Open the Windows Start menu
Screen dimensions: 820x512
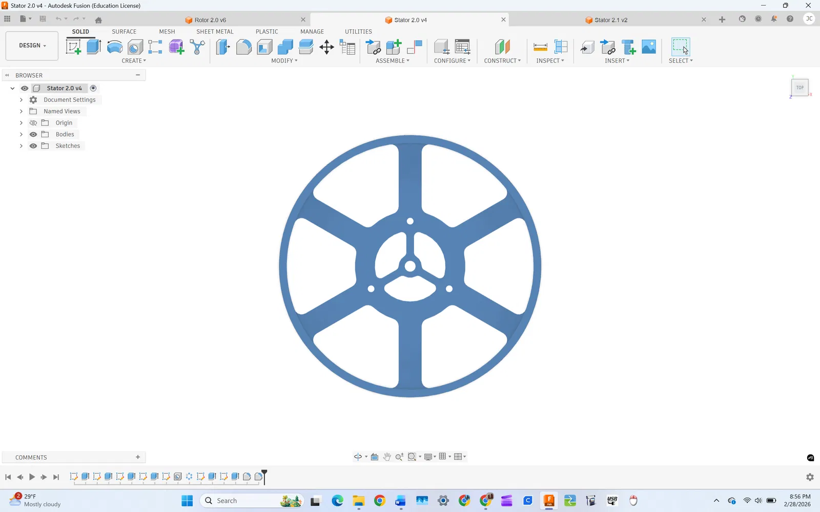(187, 501)
